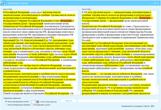Click the Сравнить button
Viewport: 161px width, 110px height.
[x=69, y=101]
